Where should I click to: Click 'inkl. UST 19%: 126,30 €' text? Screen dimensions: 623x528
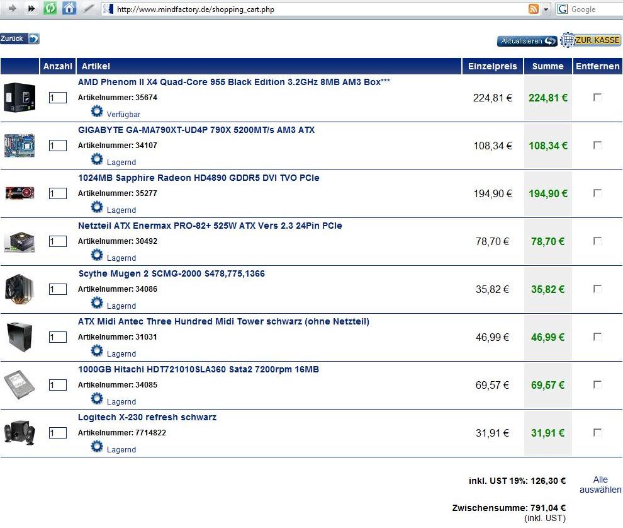[x=517, y=481]
